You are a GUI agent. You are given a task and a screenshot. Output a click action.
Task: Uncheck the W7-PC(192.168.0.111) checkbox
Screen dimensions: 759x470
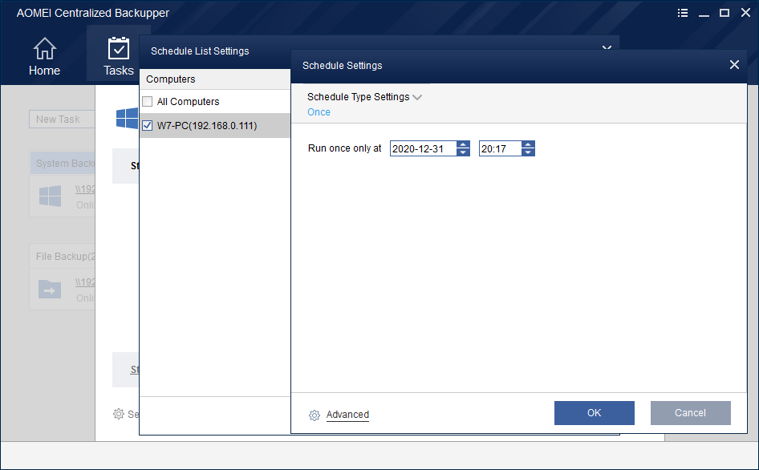pos(148,125)
